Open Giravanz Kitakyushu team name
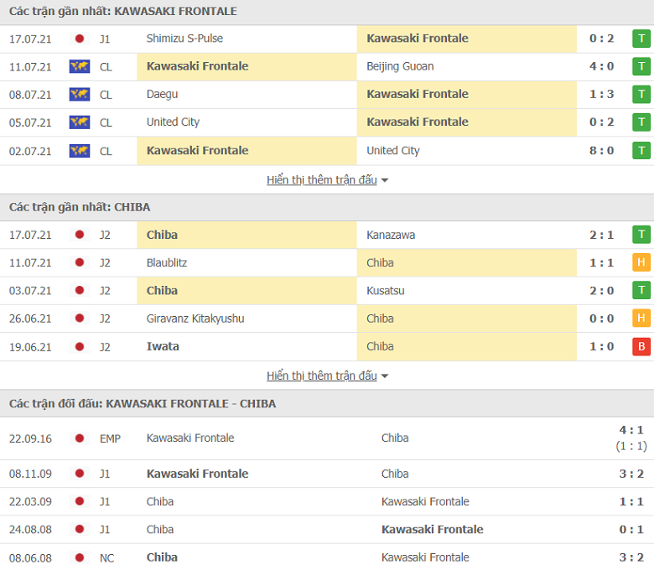Image resolution: width=654 pixels, height=570 pixels. click(x=195, y=319)
